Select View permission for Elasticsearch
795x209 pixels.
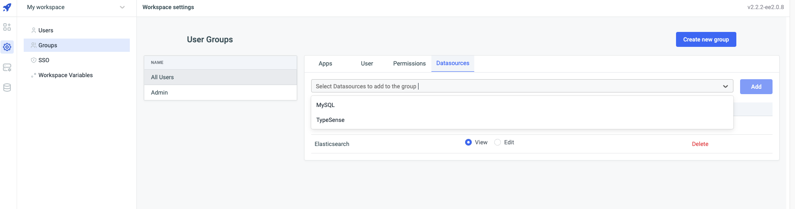tap(468, 142)
